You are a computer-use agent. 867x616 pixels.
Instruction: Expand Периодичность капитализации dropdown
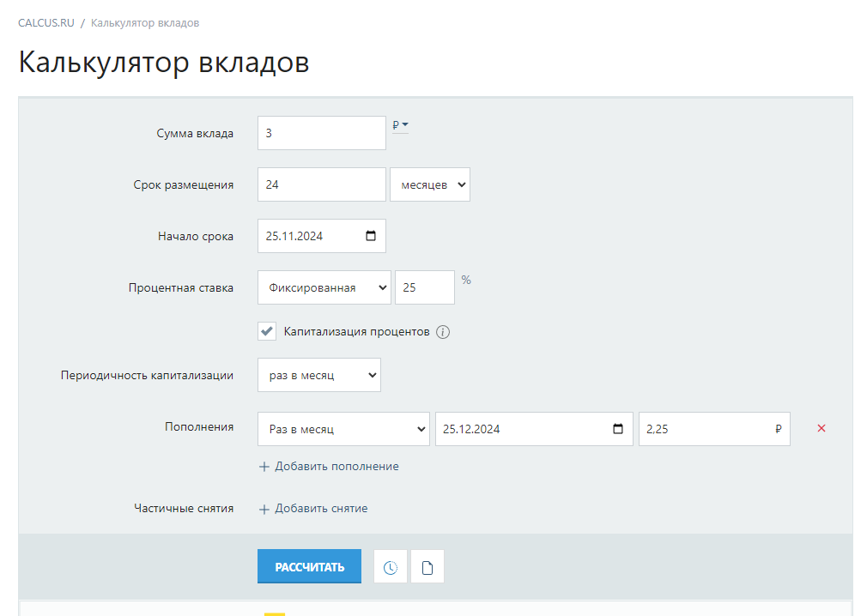point(318,375)
